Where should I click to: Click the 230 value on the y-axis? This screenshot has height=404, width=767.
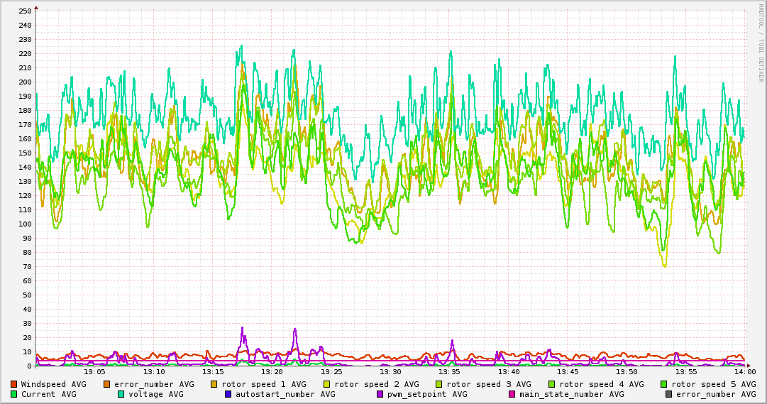(x=24, y=40)
